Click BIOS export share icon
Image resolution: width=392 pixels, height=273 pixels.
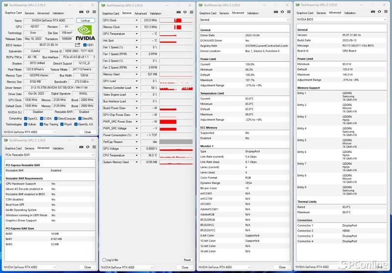77,45
